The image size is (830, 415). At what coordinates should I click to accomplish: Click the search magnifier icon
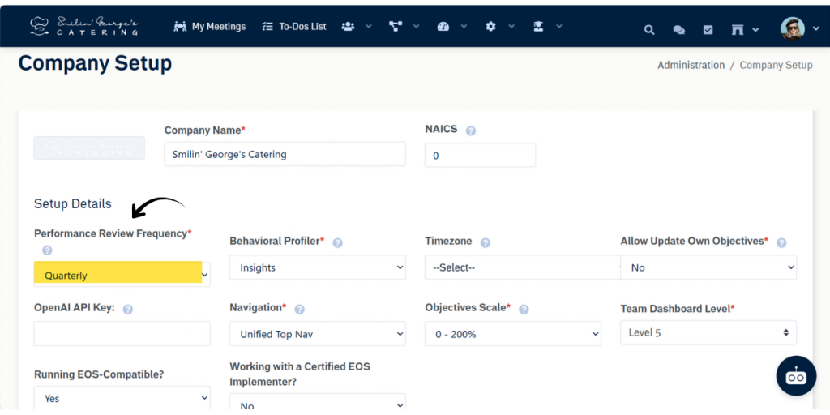(649, 30)
